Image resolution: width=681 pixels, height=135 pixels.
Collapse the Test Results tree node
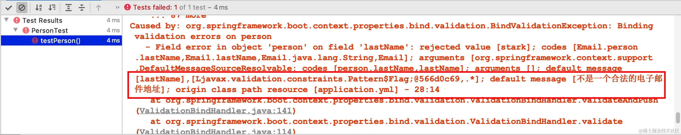[x=7, y=20]
